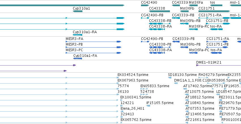Click the CG42490-RB transcript

coord(145,18)
